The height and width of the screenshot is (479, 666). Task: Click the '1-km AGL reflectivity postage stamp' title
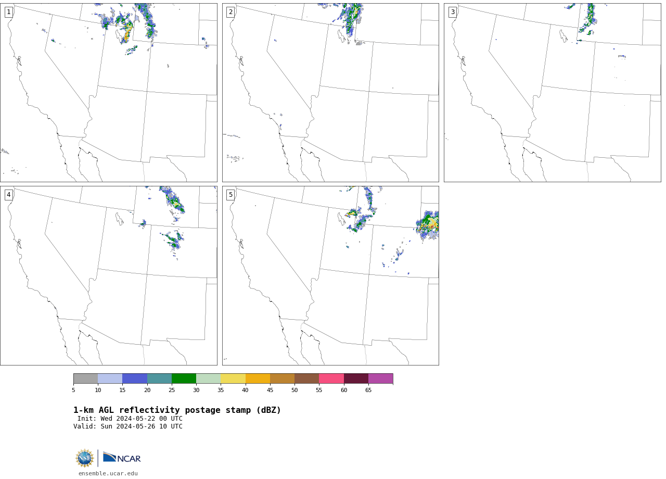click(177, 410)
